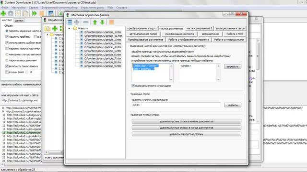The height and width of the screenshot is (172, 307).
Task: Open Справка menu
Action: 121,8
